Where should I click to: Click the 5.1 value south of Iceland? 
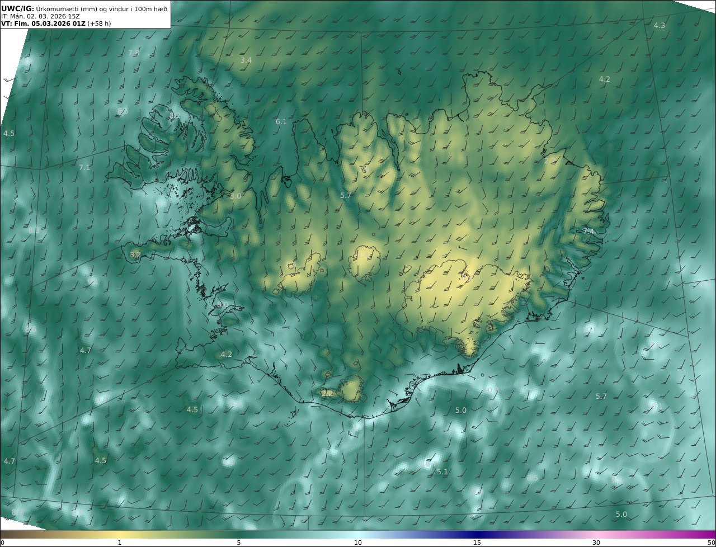coord(442,471)
